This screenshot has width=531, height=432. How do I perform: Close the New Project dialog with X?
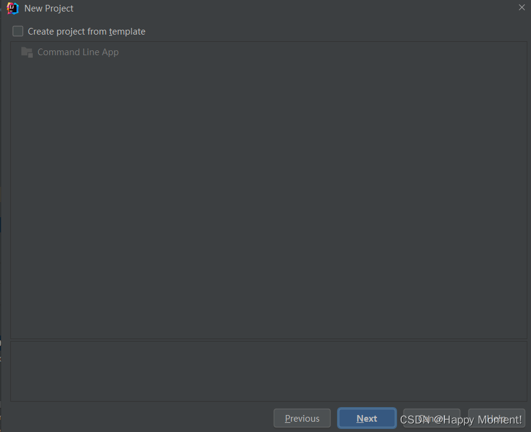[x=521, y=7]
